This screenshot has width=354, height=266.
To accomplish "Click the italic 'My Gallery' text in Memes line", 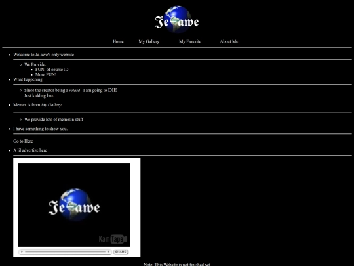I will (51, 105).
